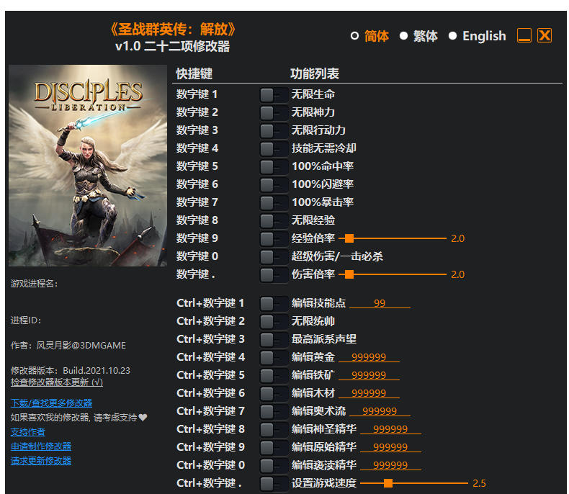
Task: Click the Disciples Liberation cover art
Action: (x=88, y=166)
